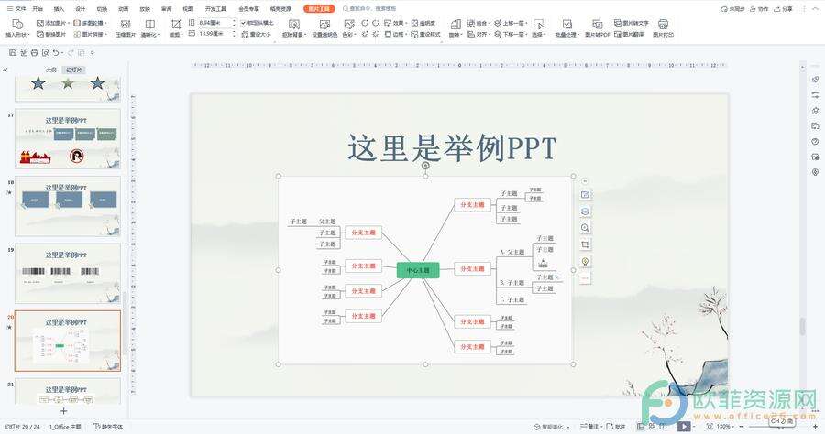The width and height of the screenshot is (825, 434).
Task: Click 替换图片 (Replace Picture) button
Action: 51,35
